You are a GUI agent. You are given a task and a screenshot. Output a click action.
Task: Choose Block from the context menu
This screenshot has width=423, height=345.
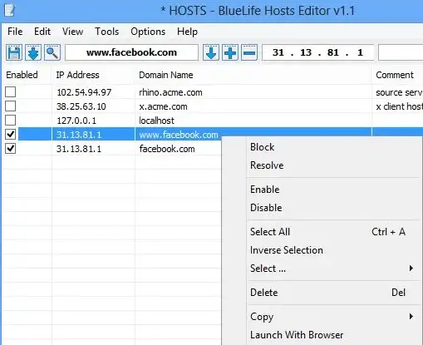click(x=262, y=147)
